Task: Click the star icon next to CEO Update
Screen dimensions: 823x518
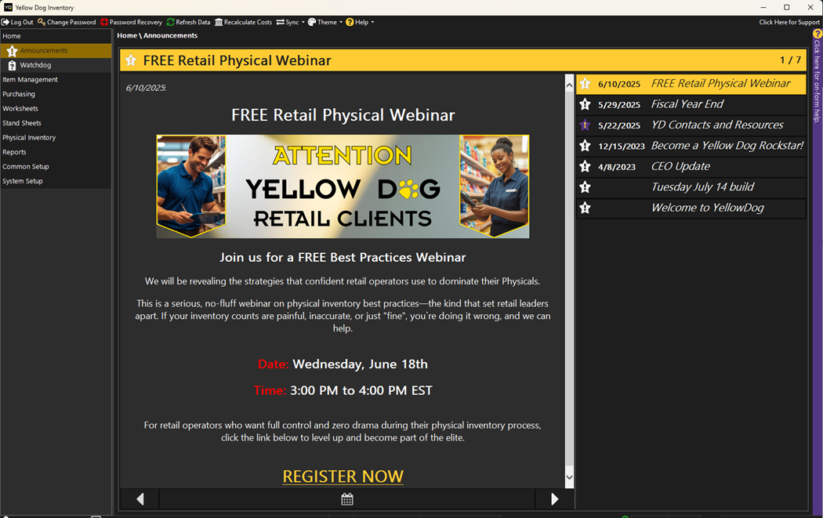Action: point(586,166)
